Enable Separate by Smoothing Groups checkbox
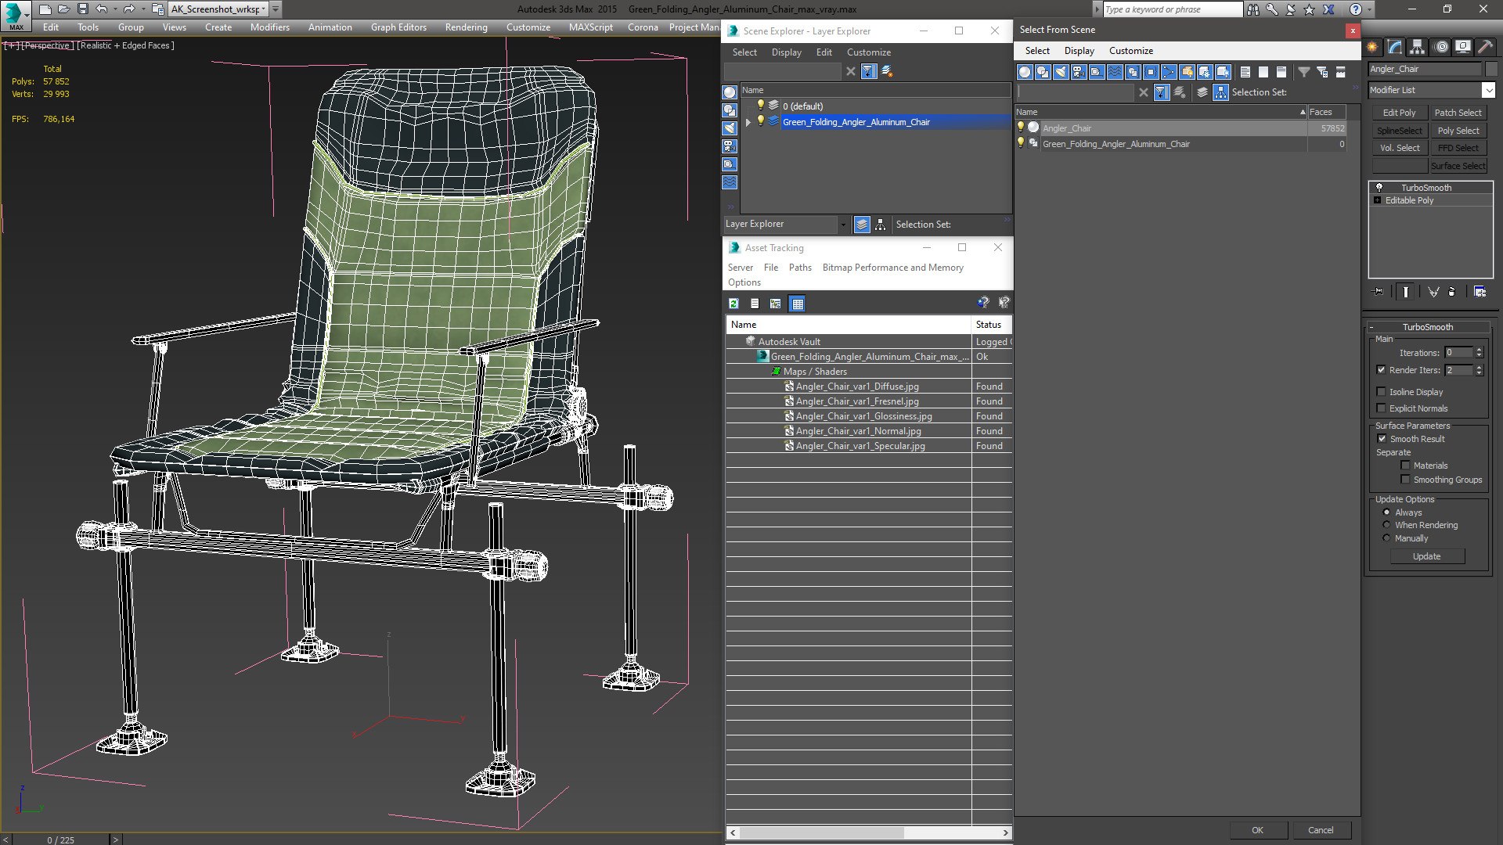The width and height of the screenshot is (1503, 845). pyautogui.click(x=1405, y=480)
